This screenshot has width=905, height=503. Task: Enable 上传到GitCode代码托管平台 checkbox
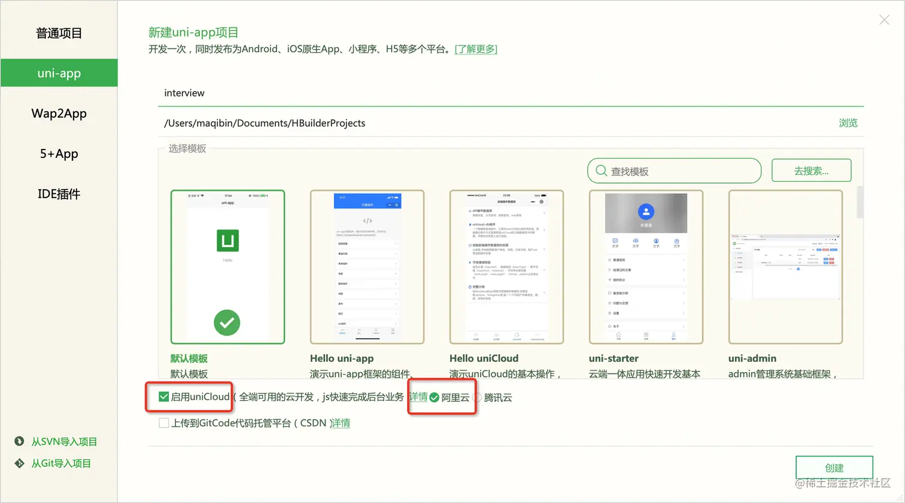click(163, 423)
